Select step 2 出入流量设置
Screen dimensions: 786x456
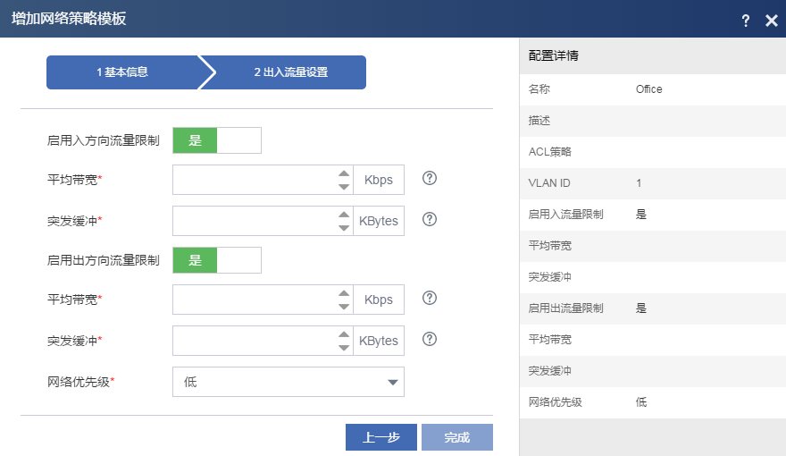[290, 72]
